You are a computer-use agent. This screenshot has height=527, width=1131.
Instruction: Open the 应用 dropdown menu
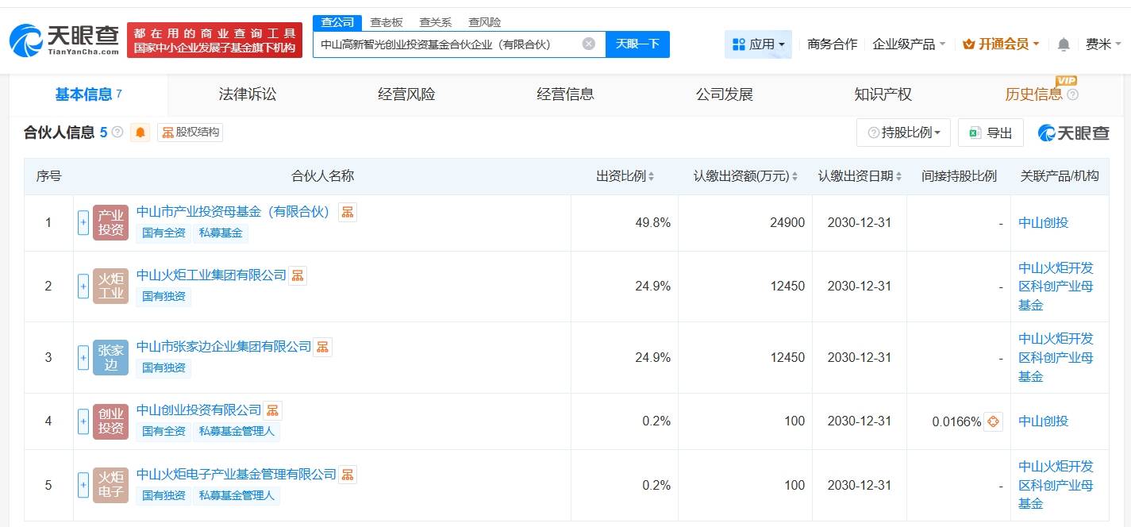click(758, 44)
